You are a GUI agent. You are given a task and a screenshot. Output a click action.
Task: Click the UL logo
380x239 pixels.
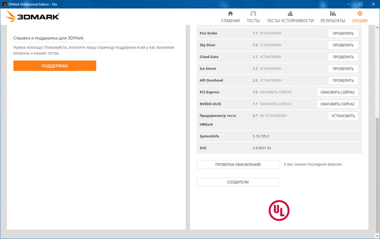[x=278, y=210]
